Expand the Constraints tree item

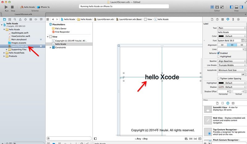click(x=50, y=47)
